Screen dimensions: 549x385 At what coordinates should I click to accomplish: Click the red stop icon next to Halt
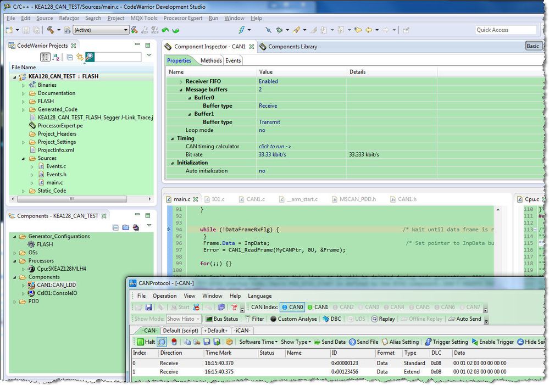pos(174,342)
